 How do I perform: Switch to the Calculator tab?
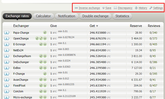click(43, 16)
